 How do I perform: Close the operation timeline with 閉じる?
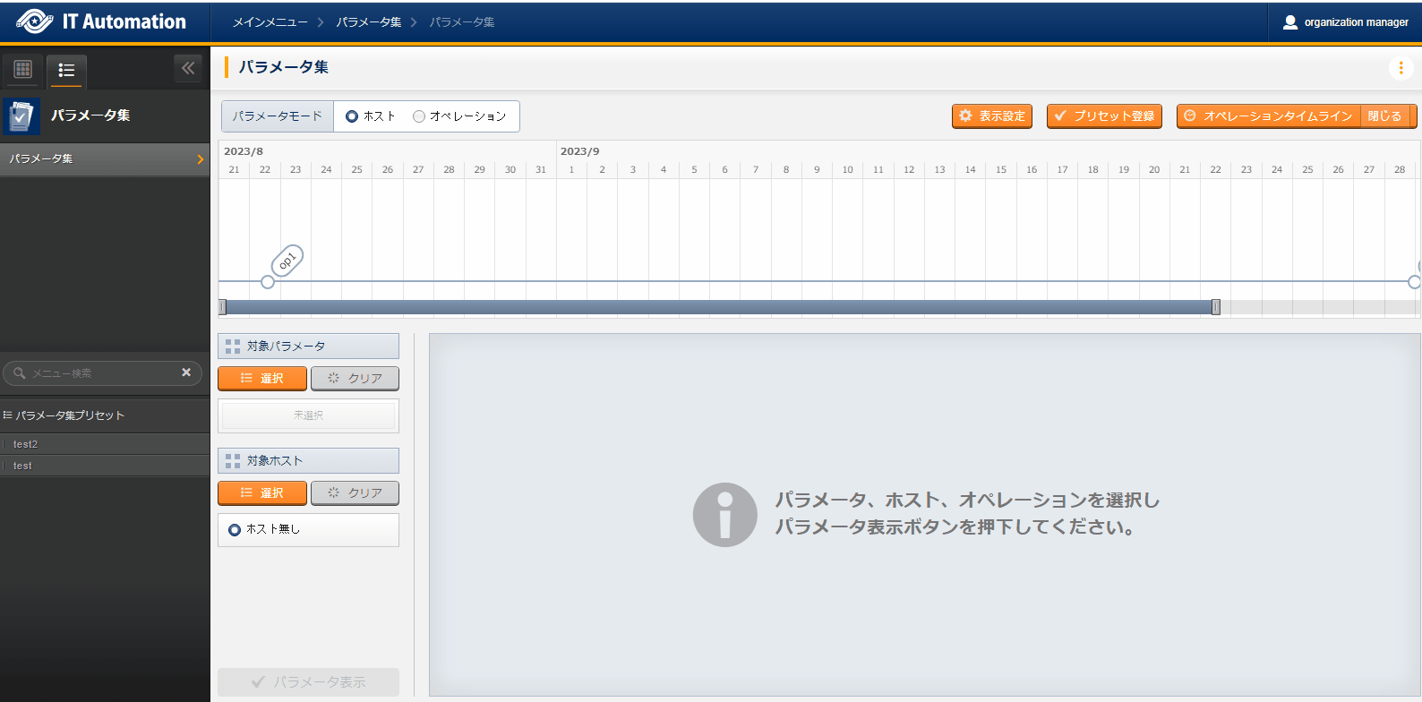[1384, 116]
